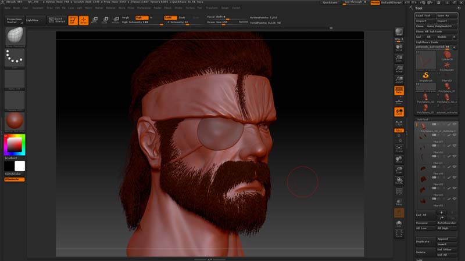Select the SimpleBrush tool icon

coord(425,75)
